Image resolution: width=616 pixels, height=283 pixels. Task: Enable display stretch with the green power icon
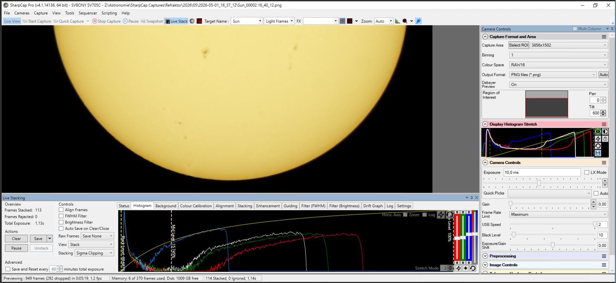click(x=598, y=131)
